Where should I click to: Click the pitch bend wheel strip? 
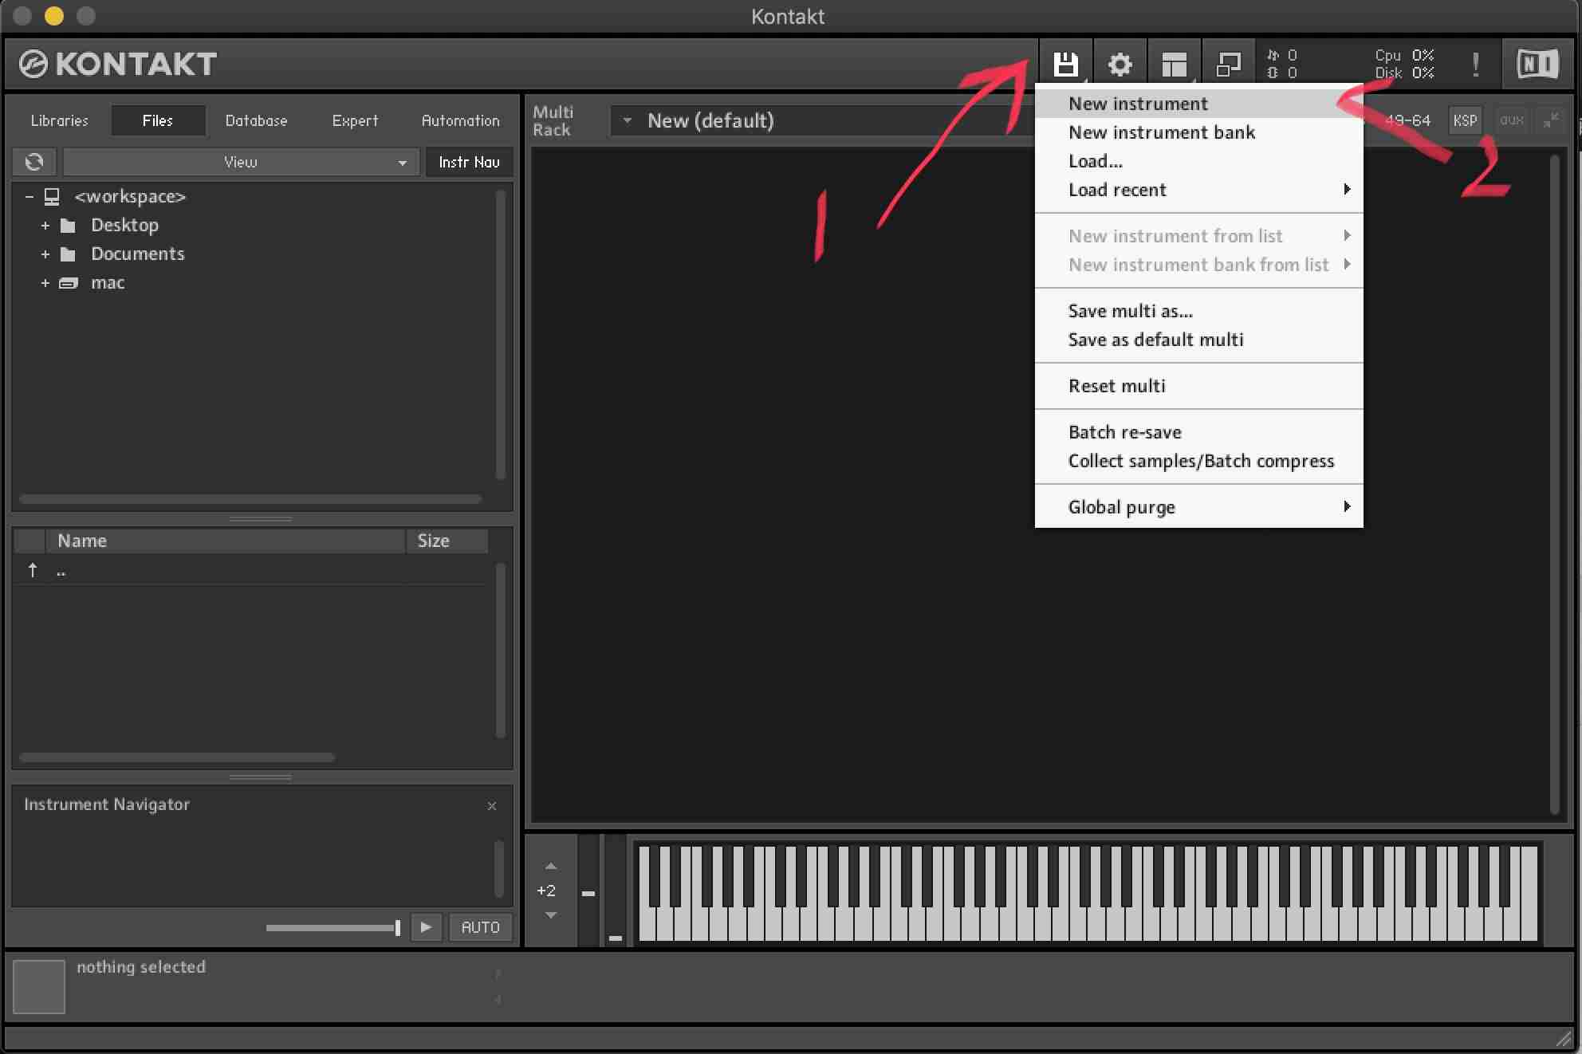click(588, 891)
